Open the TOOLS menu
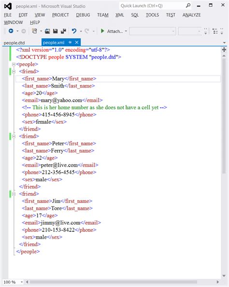 tap(152, 15)
